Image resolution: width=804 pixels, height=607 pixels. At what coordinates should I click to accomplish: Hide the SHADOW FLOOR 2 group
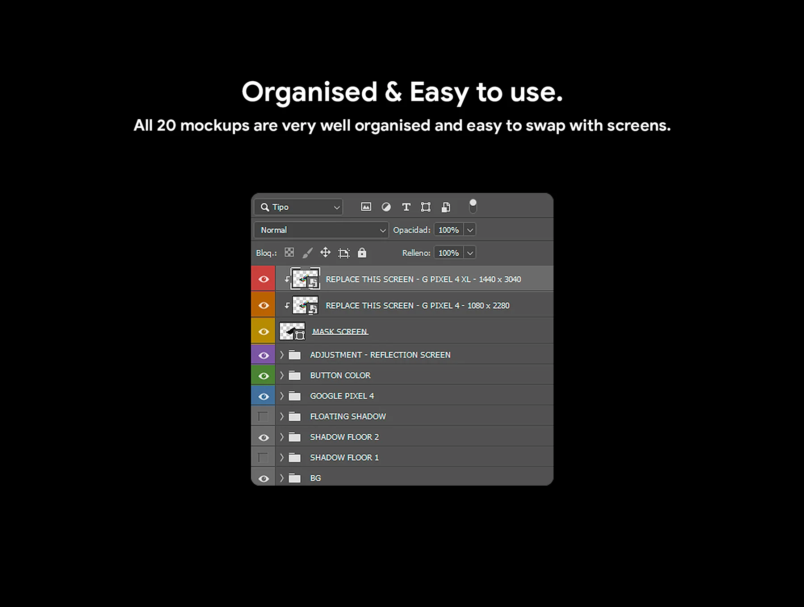coord(264,437)
